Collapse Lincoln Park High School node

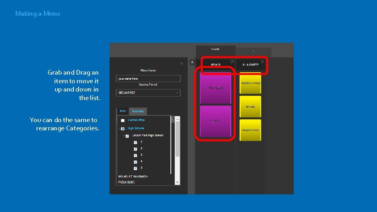124,136
